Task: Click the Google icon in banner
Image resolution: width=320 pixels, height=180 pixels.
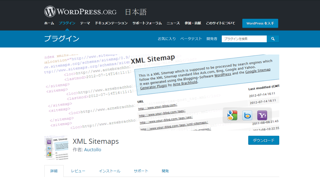Action: (x=232, y=115)
